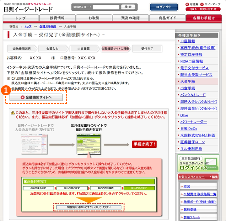Switch to the トップ tab
The image size is (226, 221).
click(21, 18)
